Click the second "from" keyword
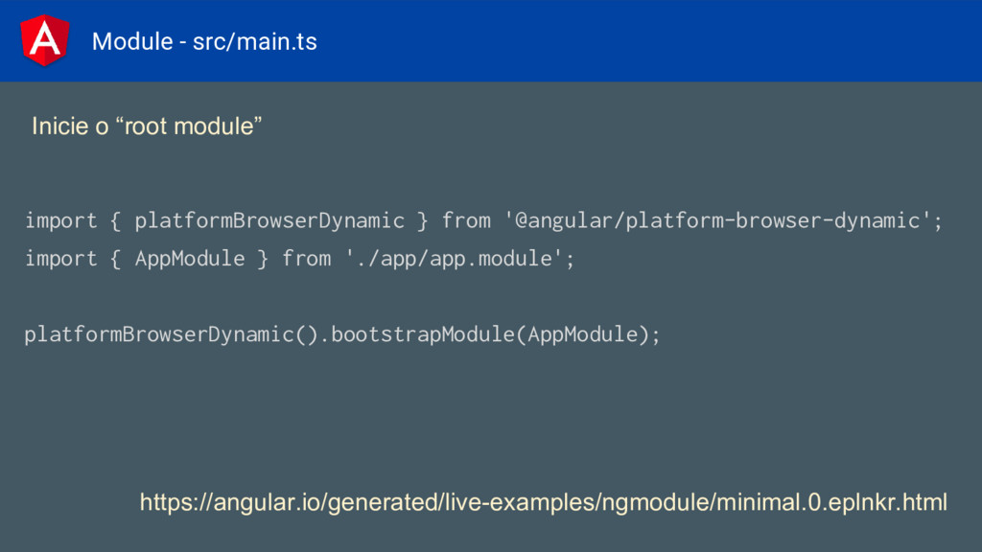This screenshot has height=552, width=982. pyautogui.click(x=306, y=259)
